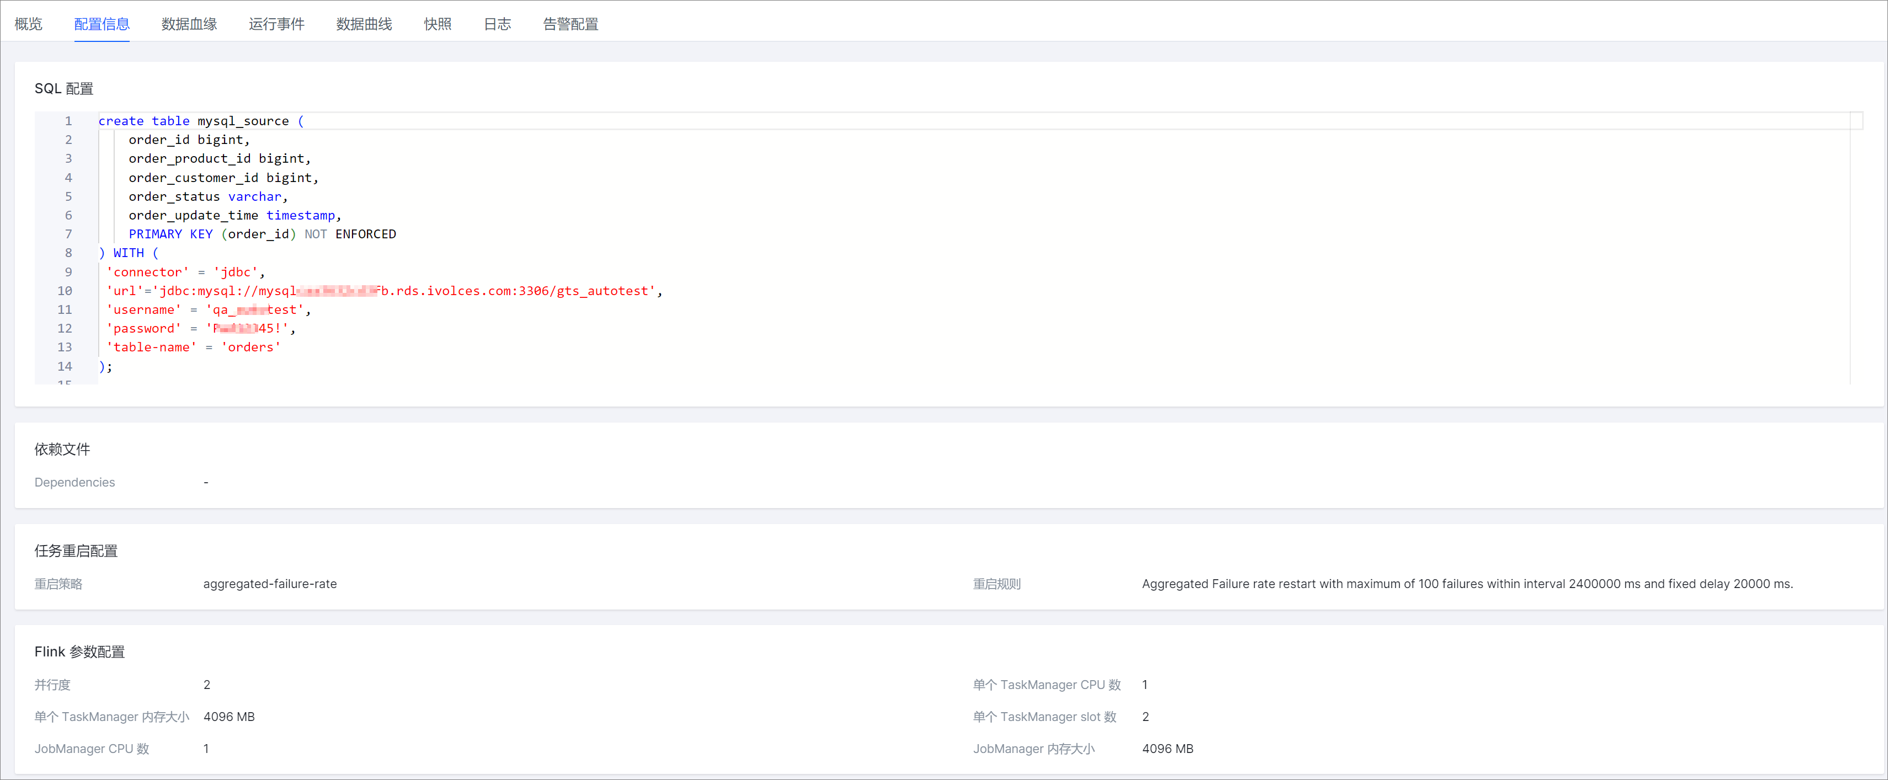
Task: Click the JobManager memory value 4096 MB
Action: (1168, 749)
